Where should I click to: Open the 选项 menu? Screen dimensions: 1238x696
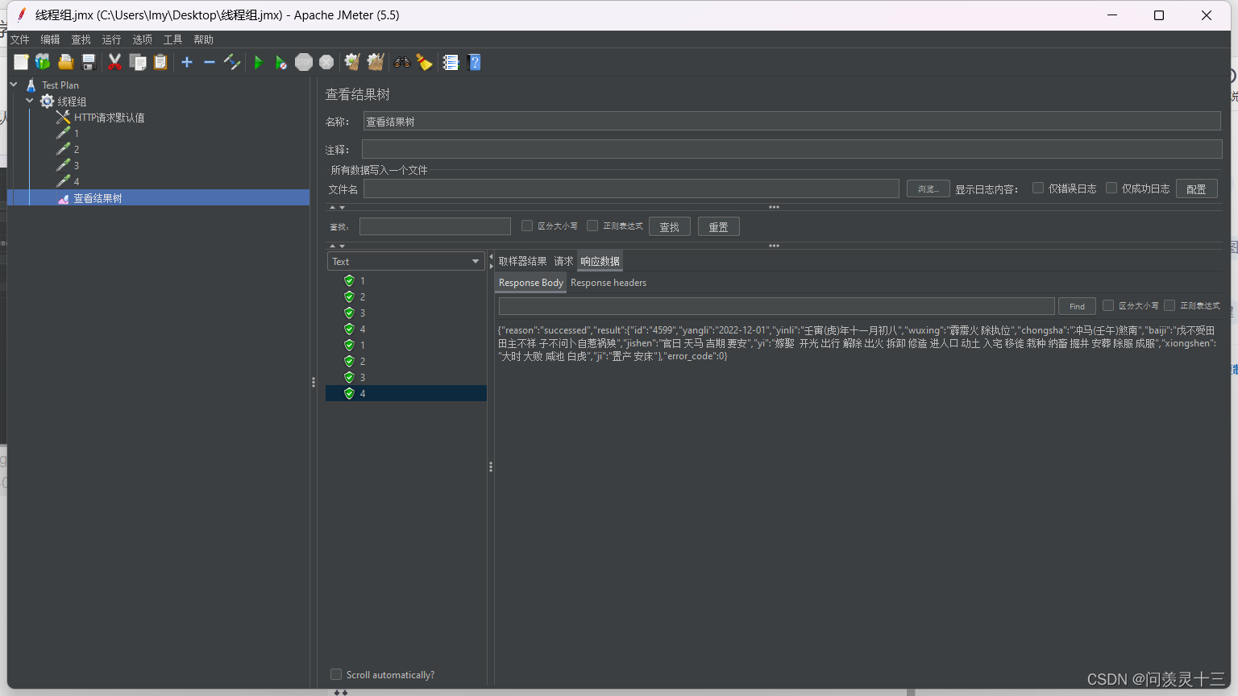(142, 39)
